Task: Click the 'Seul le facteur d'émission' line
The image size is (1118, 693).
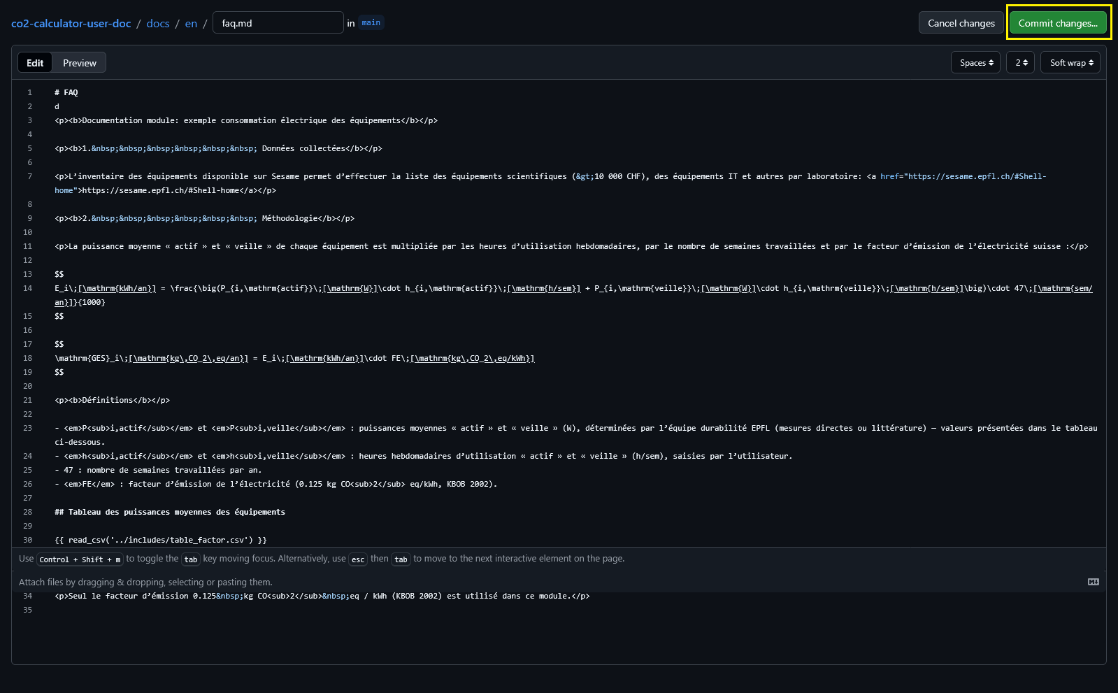Action: [322, 596]
